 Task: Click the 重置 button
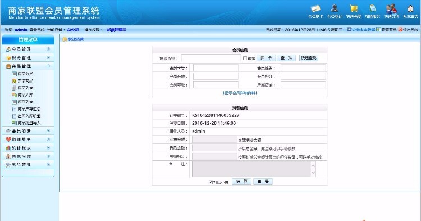(263, 182)
